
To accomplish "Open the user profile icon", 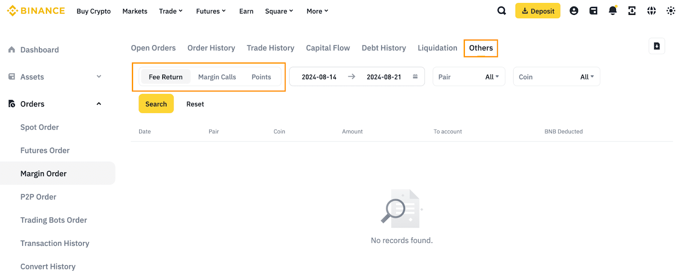I will [x=574, y=11].
